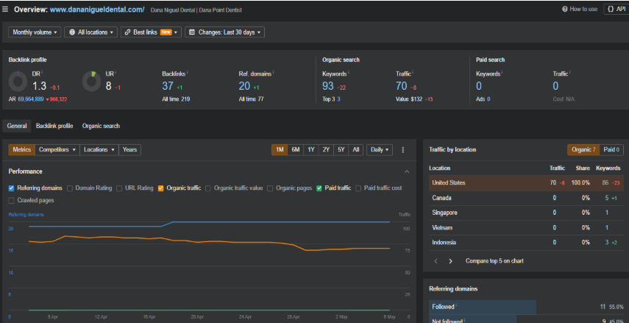Enable Paid traffic cost checkbox
This screenshot has height=323, width=629.
(x=358, y=188)
